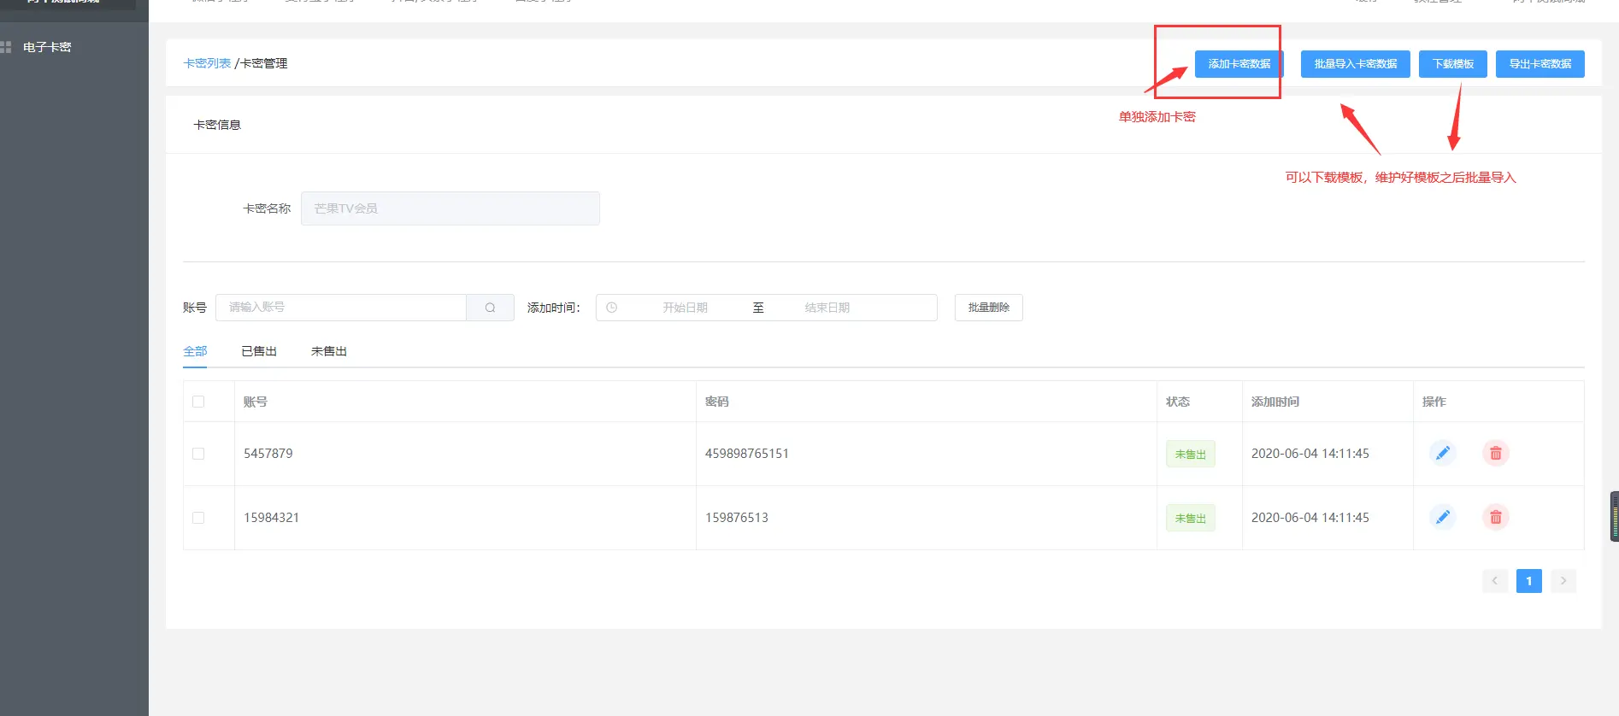Switch to the 已售出 tab

pos(259,351)
